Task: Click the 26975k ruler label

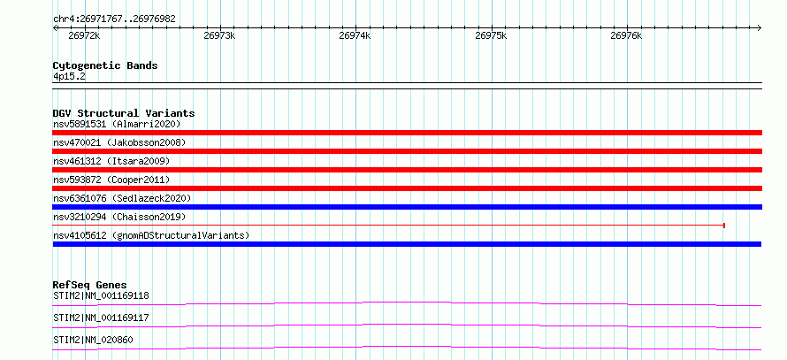Action: [x=491, y=35]
